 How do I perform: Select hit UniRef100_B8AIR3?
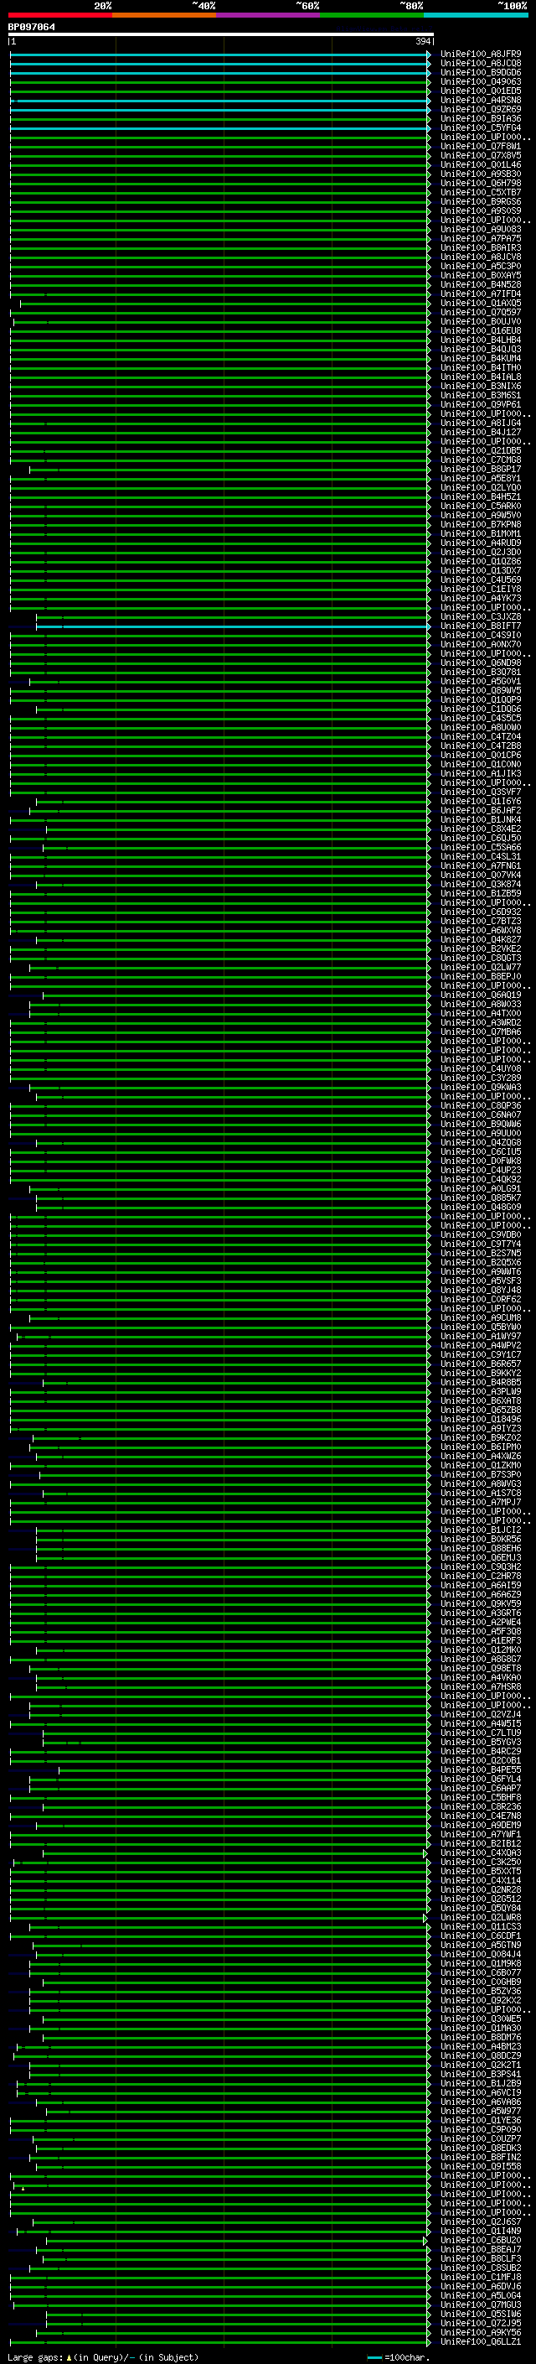480,247
